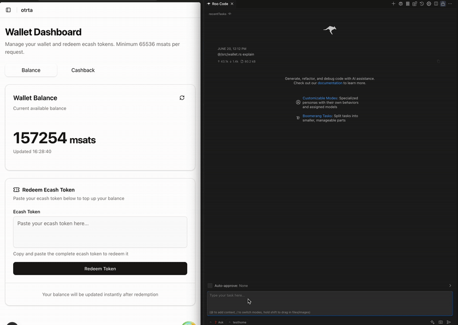Click the '80.2 kB' task size value
The image size is (458, 325).
point(250,61)
